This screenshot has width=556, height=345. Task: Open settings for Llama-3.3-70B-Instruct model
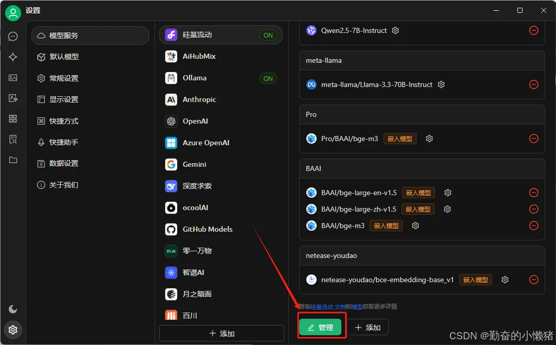(x=441, y=84)
